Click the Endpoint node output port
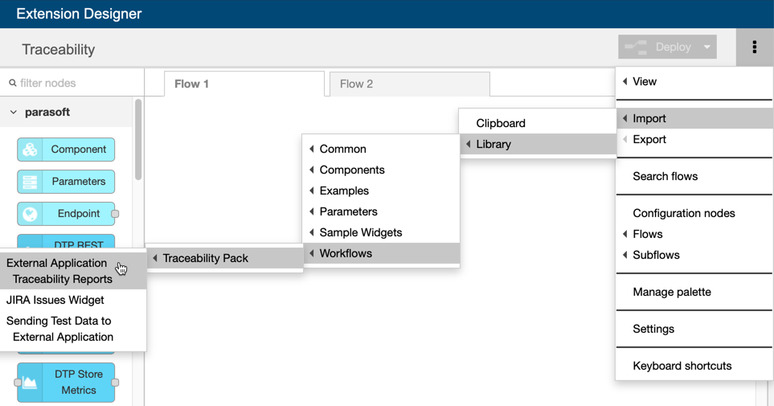Image resolution: width=774 pixels, height=406 pixels. click(x=115, y=214)
